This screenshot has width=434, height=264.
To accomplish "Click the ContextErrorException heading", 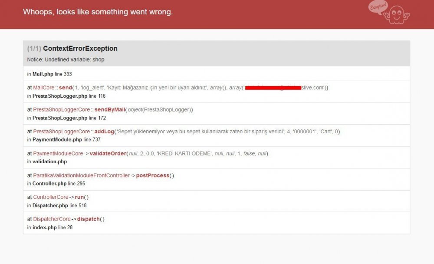I will (x=80, y=48).
